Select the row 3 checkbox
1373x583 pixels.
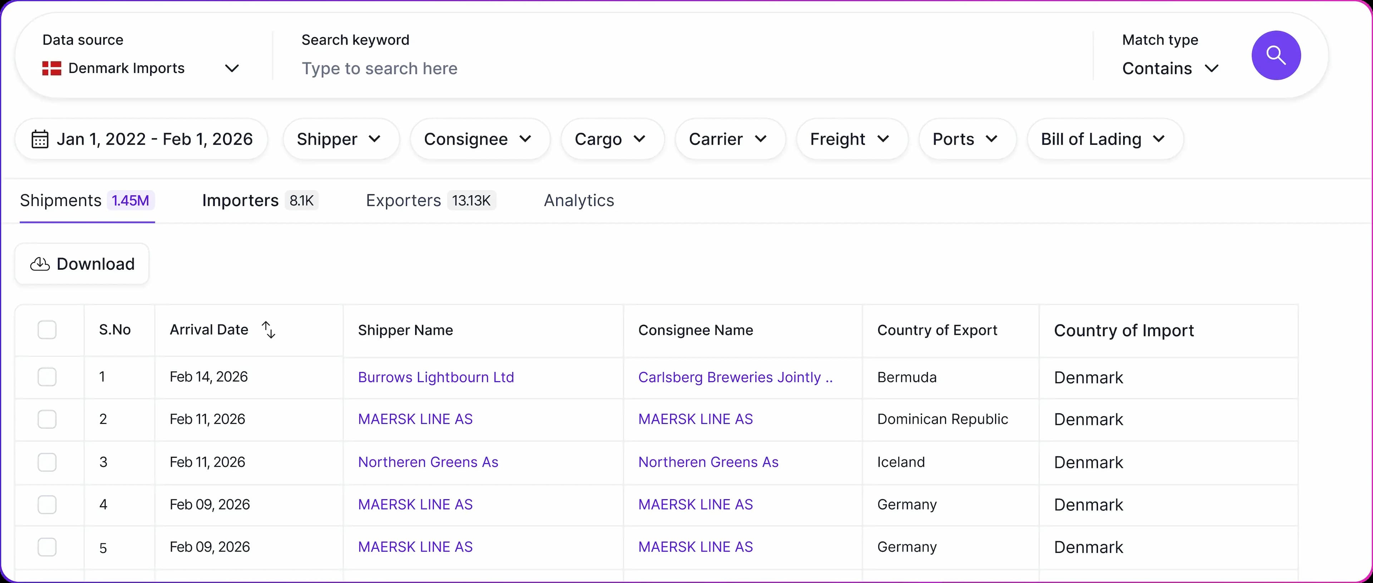tap(47, 462)
